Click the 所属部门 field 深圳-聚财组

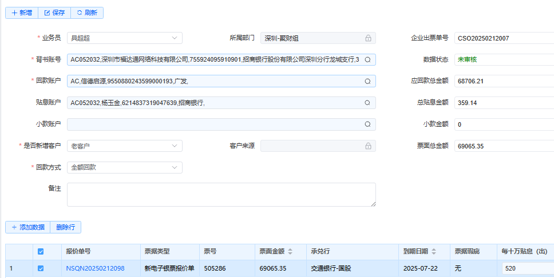(318, 38)
